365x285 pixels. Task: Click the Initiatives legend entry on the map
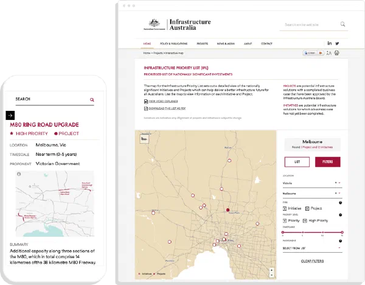(145, 274)
